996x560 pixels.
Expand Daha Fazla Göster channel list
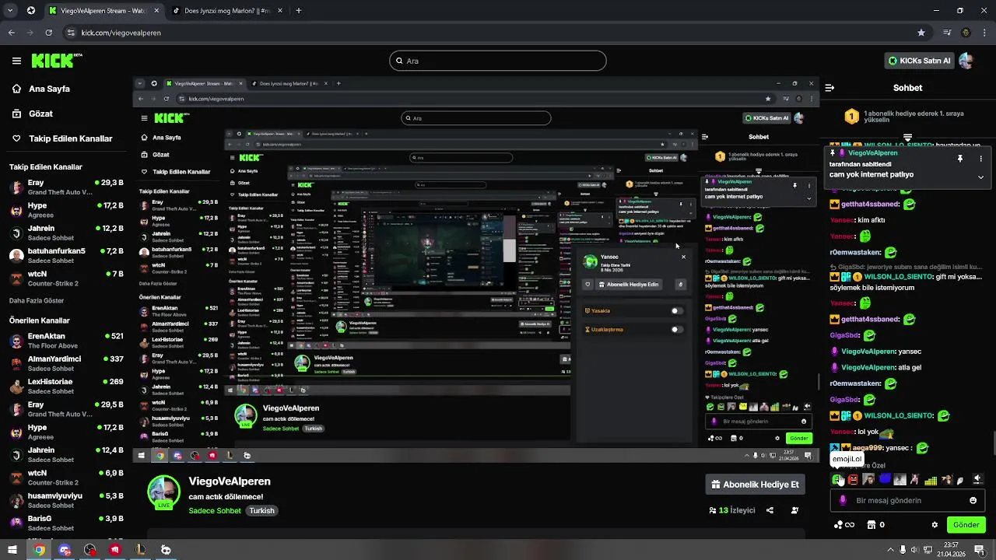(37, 300)
